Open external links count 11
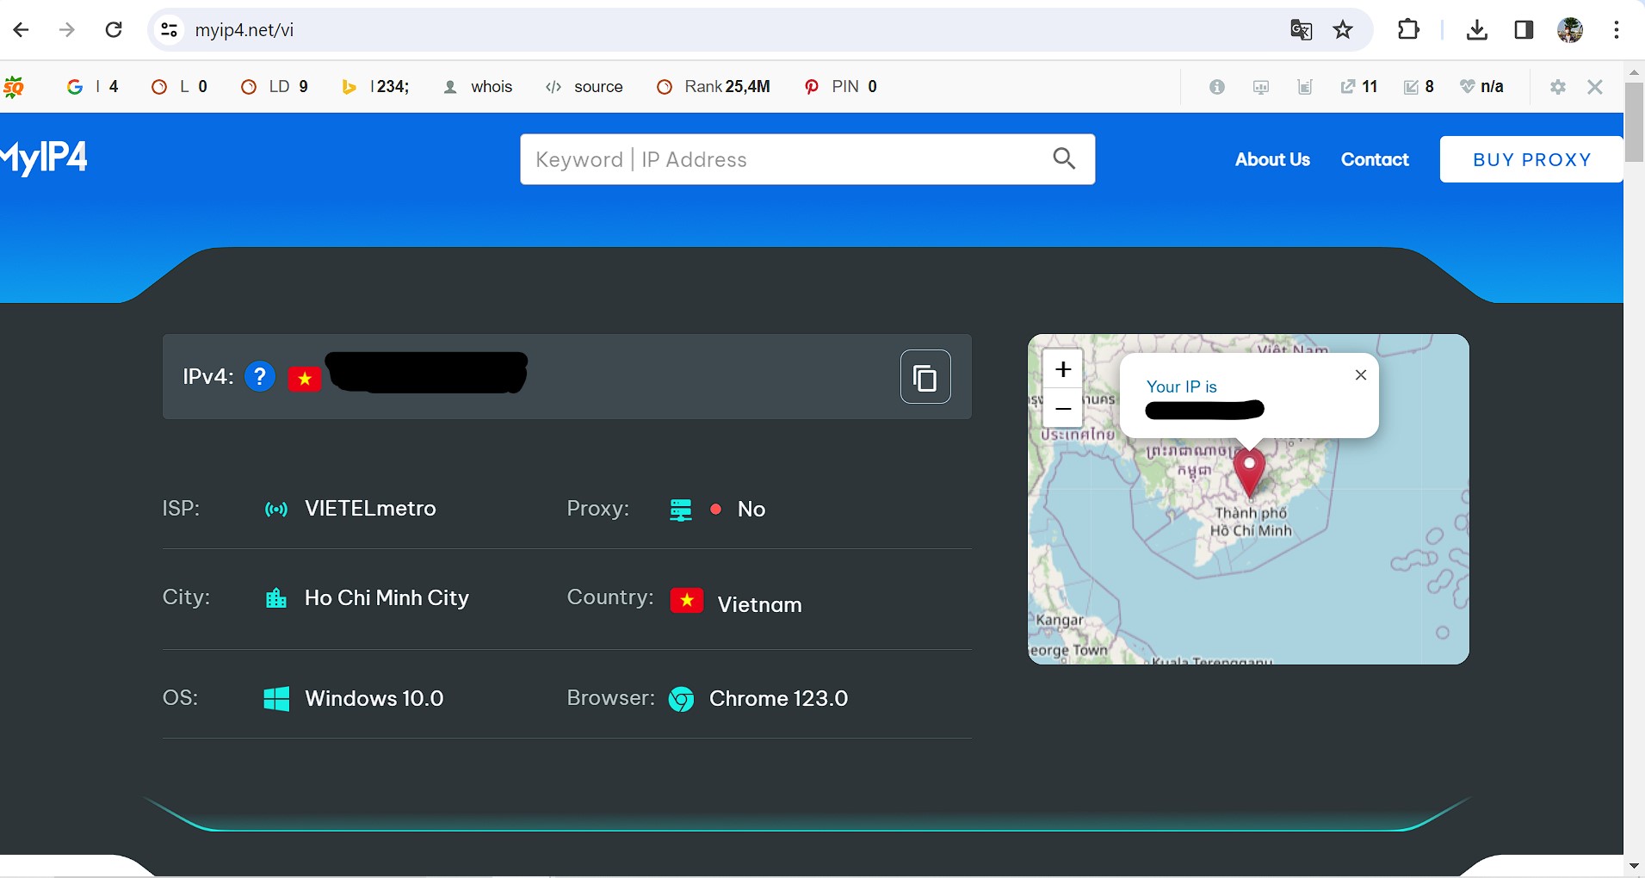Screen dimensions: 1645x878 pyautogui.click(x=1359, y=87)
